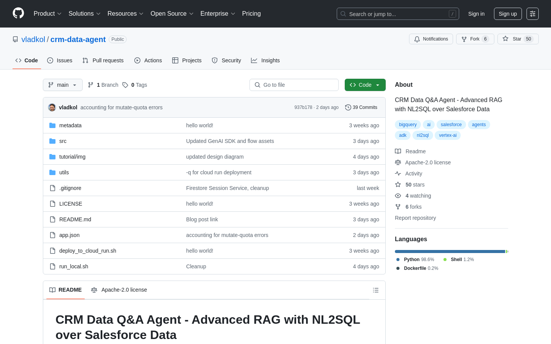Click the Python segment of languages bar
The width and height of the screenshot is (551, 344).
pos(450,252)
